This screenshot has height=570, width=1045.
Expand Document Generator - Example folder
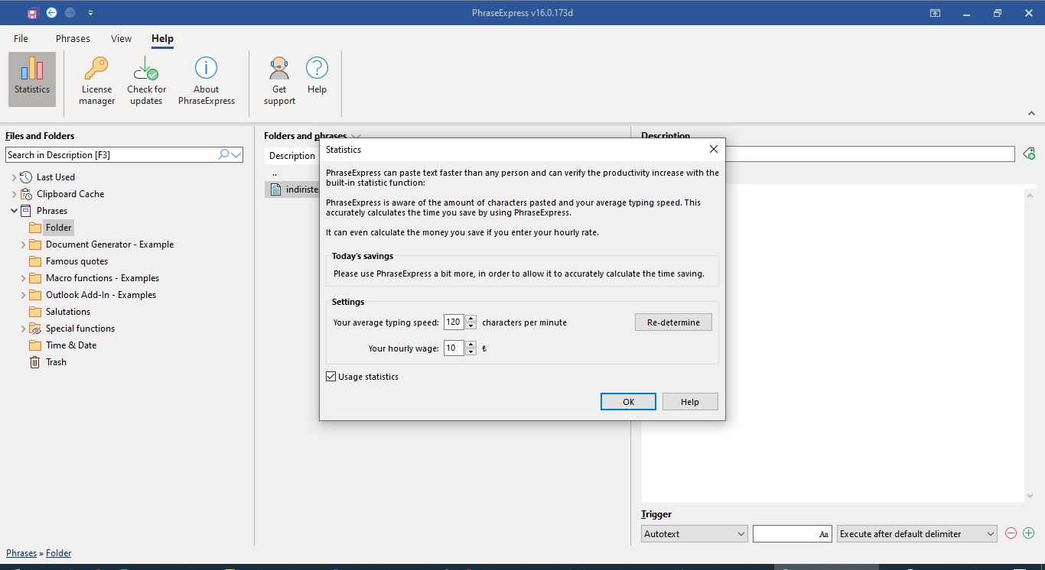pos(23,245)
